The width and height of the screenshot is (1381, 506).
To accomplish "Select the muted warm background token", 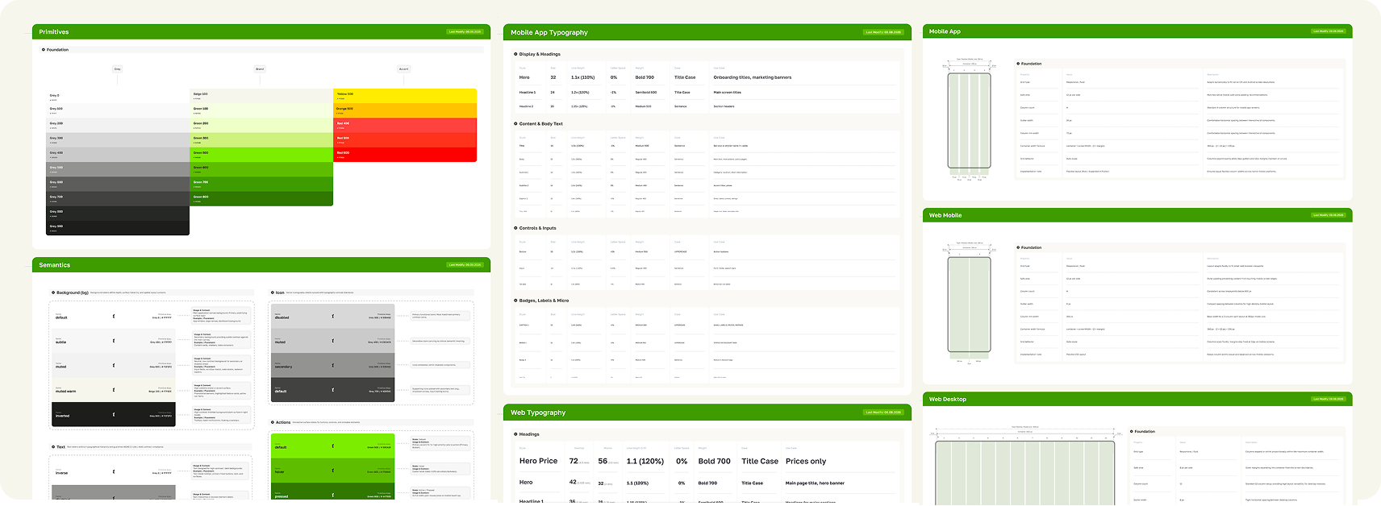I will point(114,390).
